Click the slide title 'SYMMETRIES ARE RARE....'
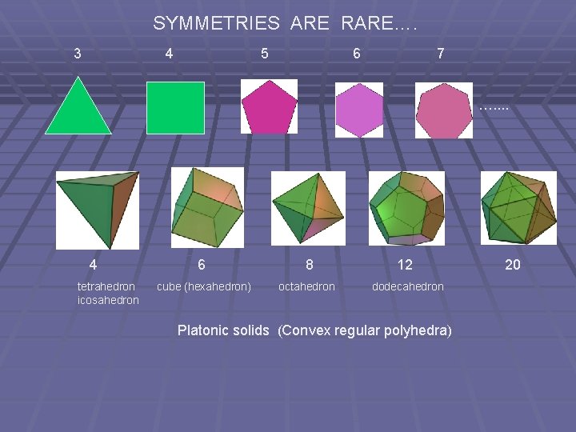The width and height of the screenshot is (576, 432). (285, 23)
